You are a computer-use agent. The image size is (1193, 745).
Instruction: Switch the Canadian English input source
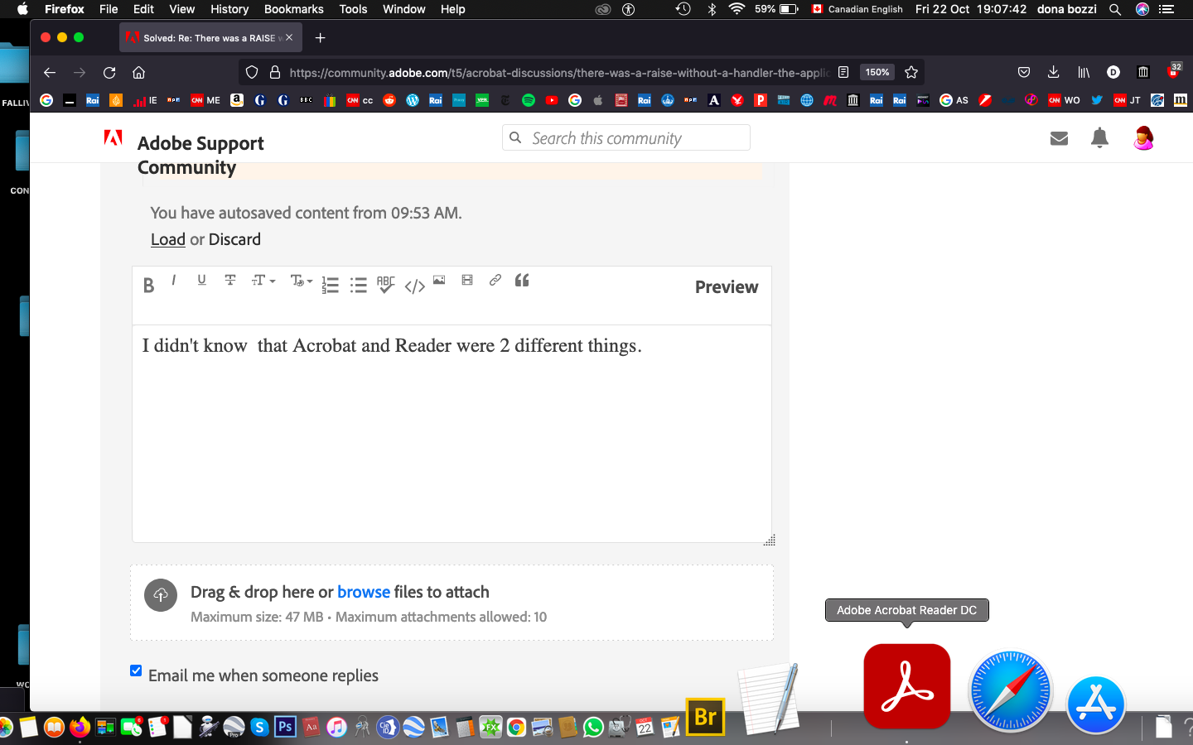click(x=857, y=9)
